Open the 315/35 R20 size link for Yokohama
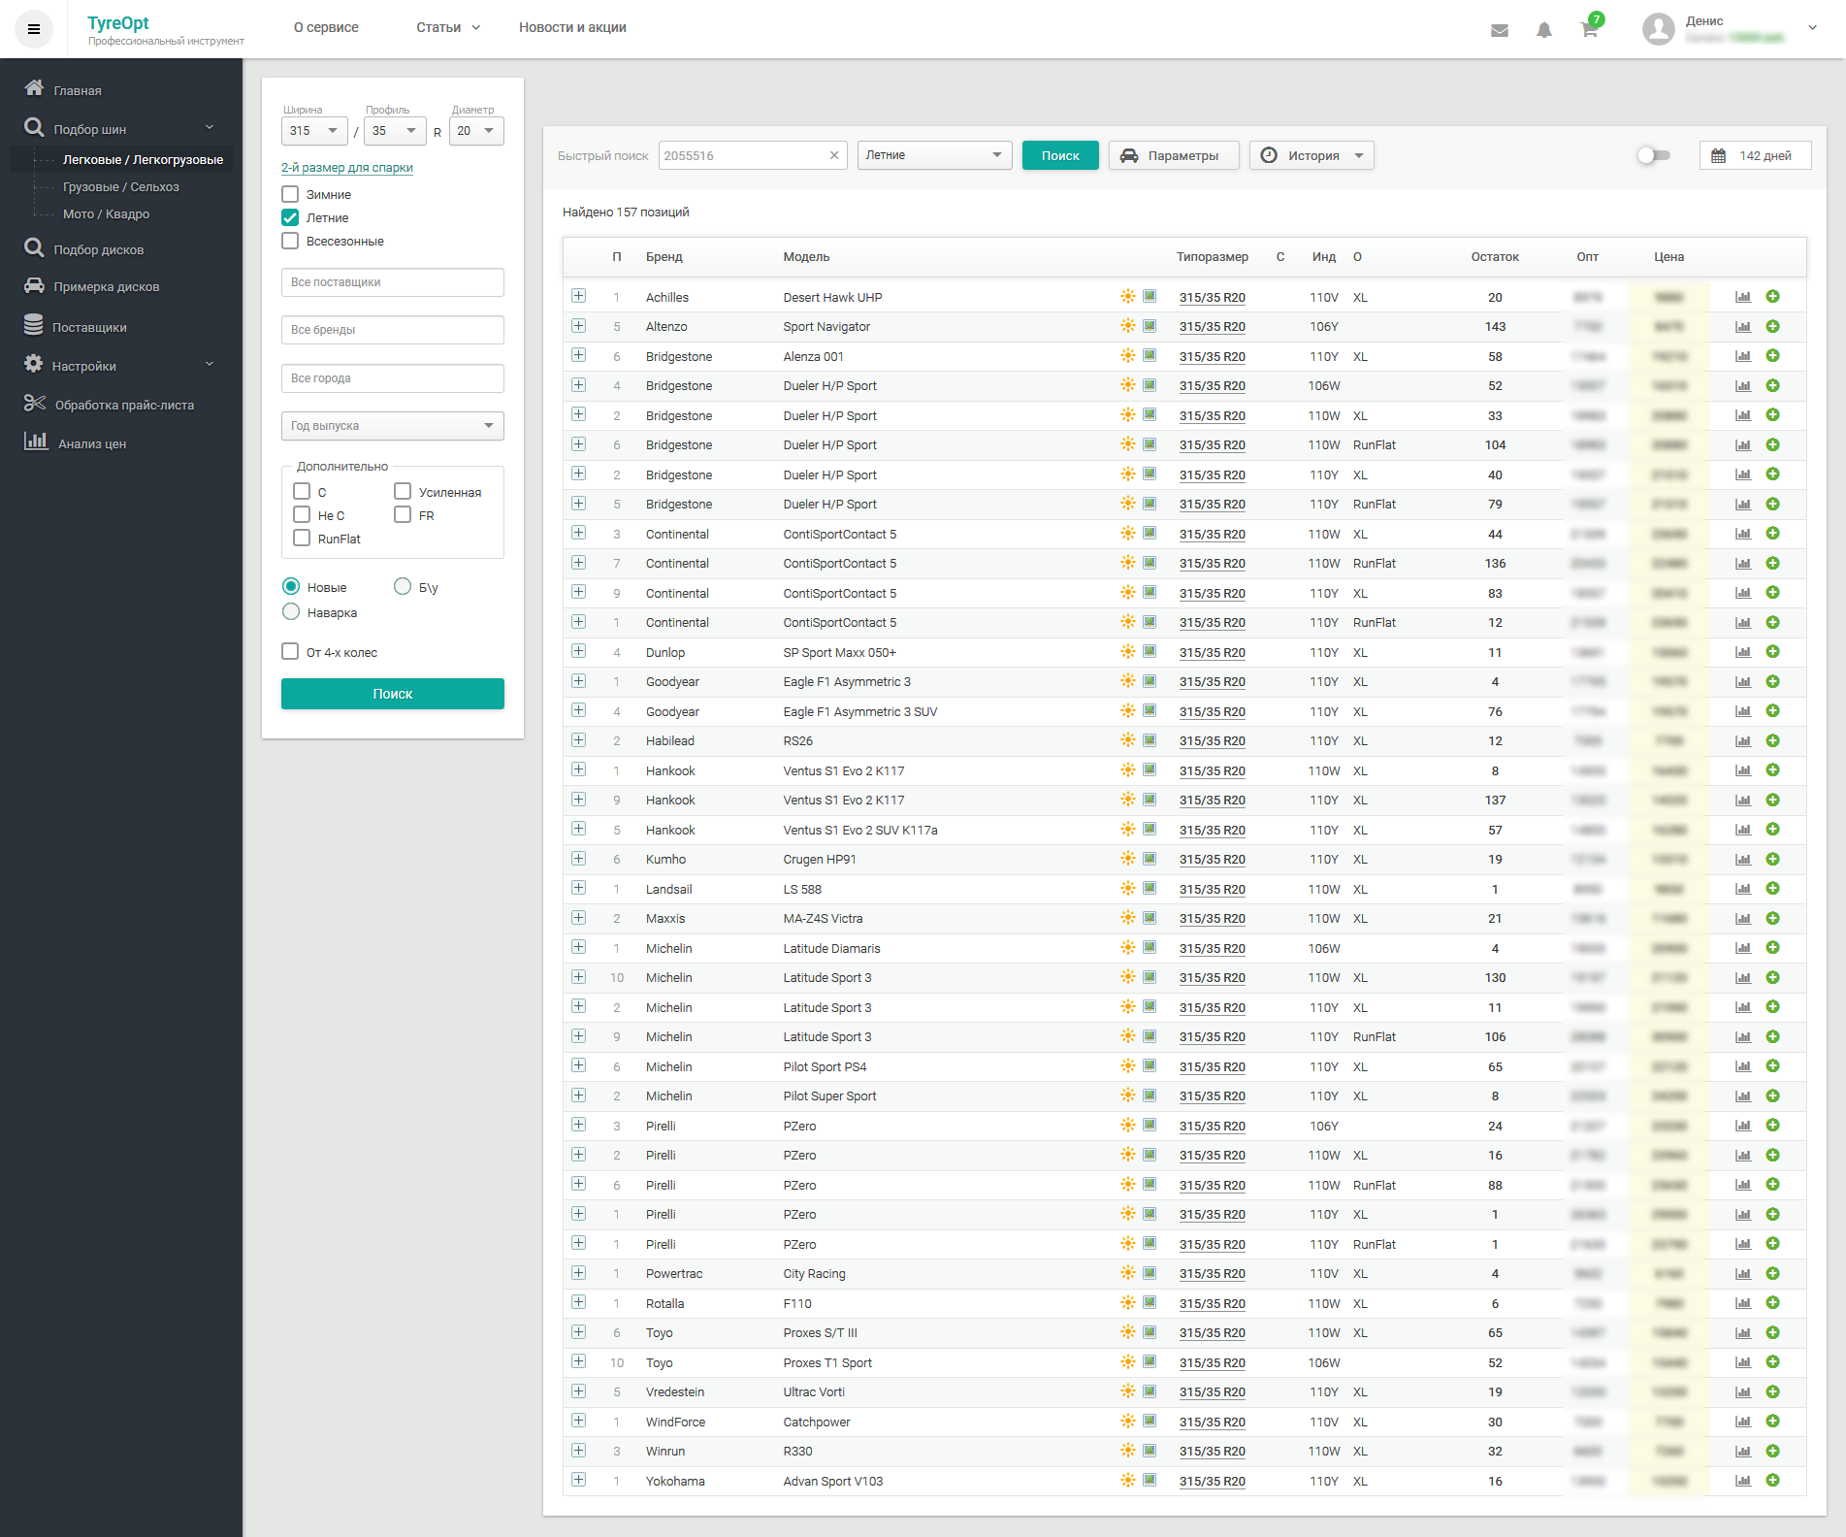 click(x=1213, y=1481)
